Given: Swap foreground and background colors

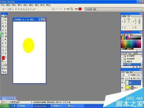Looking at the screenshot, I should click(6, 57).
